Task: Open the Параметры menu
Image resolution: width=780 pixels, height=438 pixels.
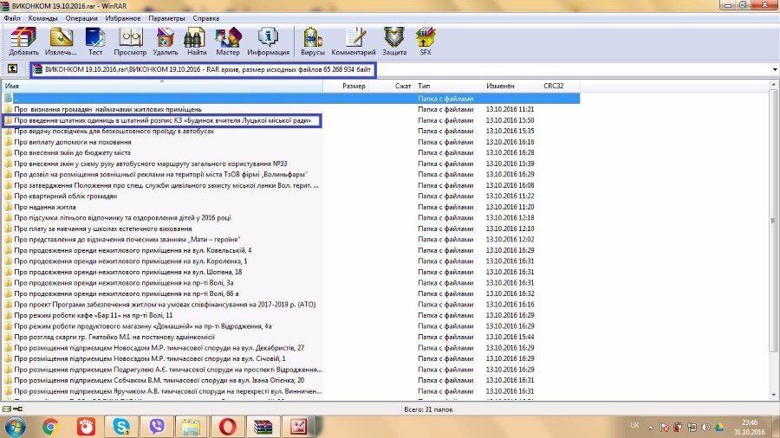Action: click(x=166, y=17)
